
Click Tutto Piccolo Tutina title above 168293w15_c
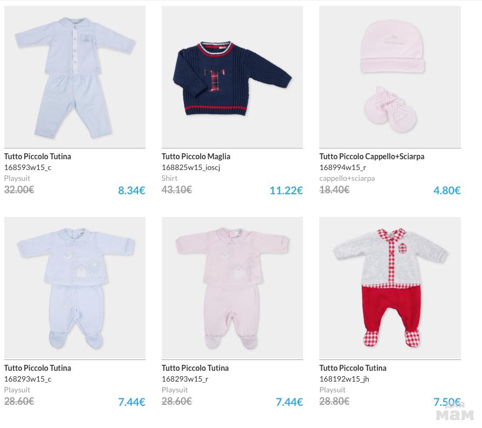tap(38, 368)
